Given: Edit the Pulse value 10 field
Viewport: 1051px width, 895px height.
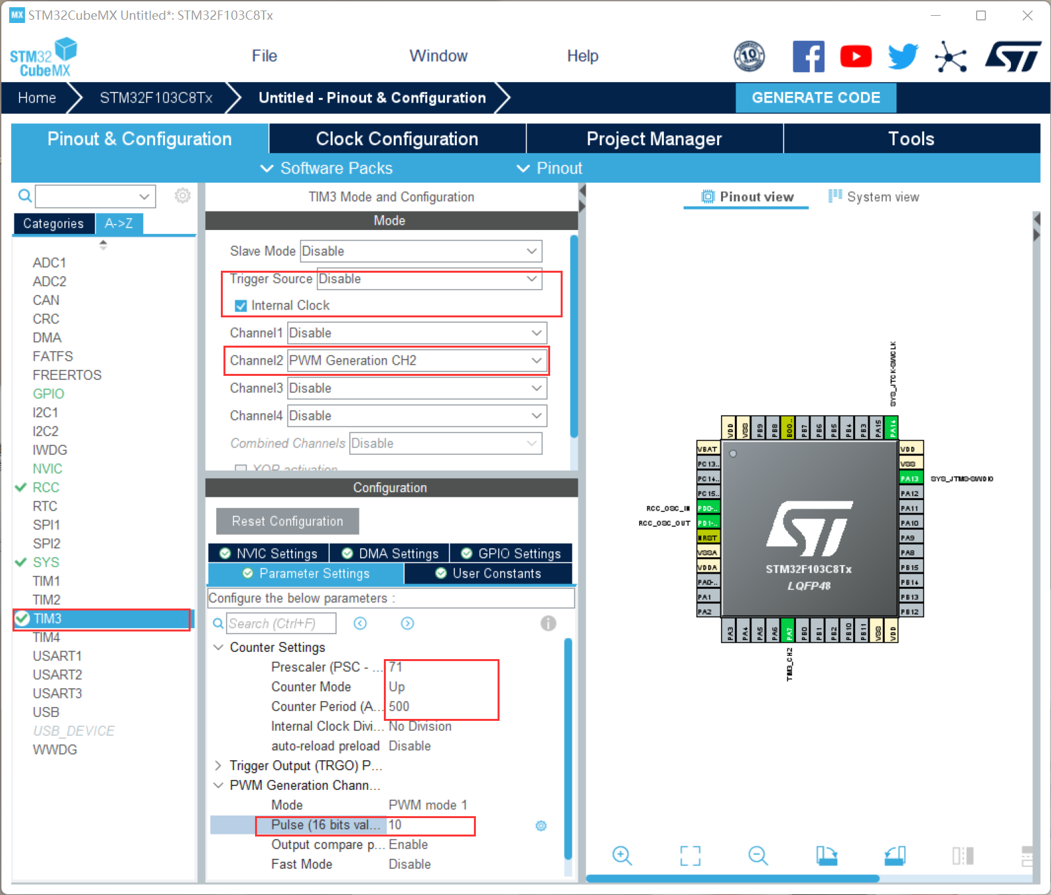Looking at the screenshot, I should pyautogui.click(x=430, y=825).
